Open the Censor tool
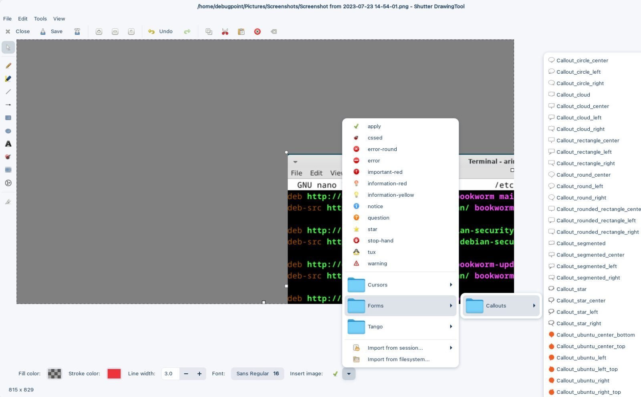This screenshot has height=397, width=641. pos(8,157)
